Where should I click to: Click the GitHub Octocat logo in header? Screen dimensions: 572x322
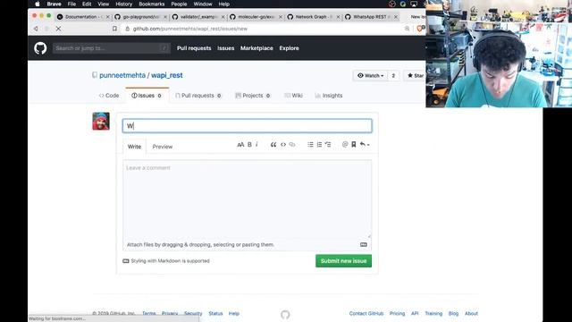[40, 48]
